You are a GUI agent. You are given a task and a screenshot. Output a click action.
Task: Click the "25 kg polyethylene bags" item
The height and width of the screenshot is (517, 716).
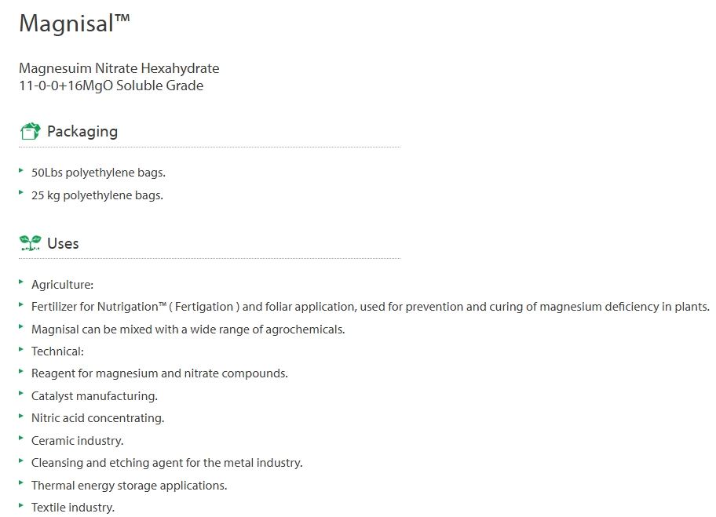pos(97,195)
